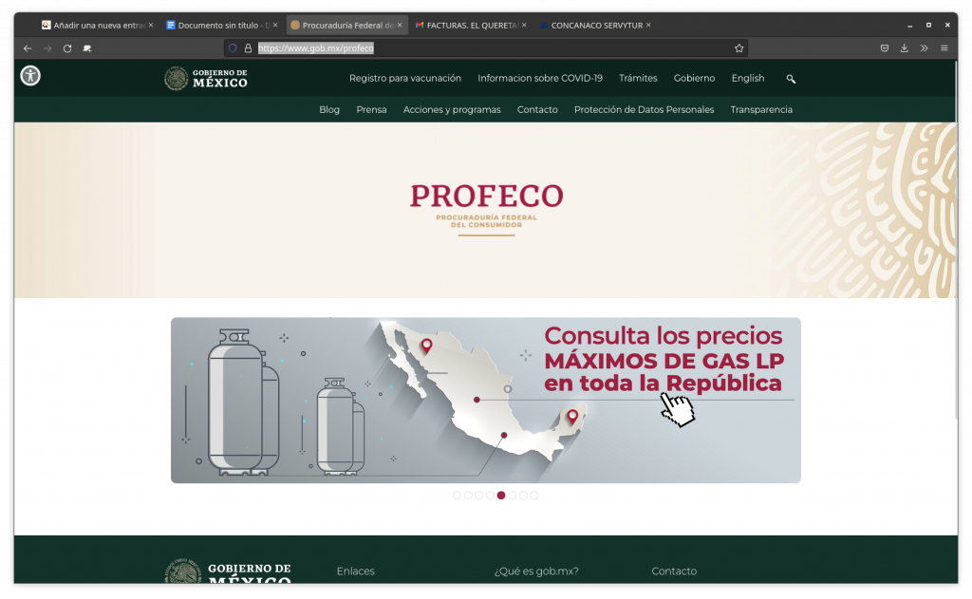The height and width of the screenshot is (599, 972).
Task: Open the search magnifier in the site header
Action: (791, 79)
